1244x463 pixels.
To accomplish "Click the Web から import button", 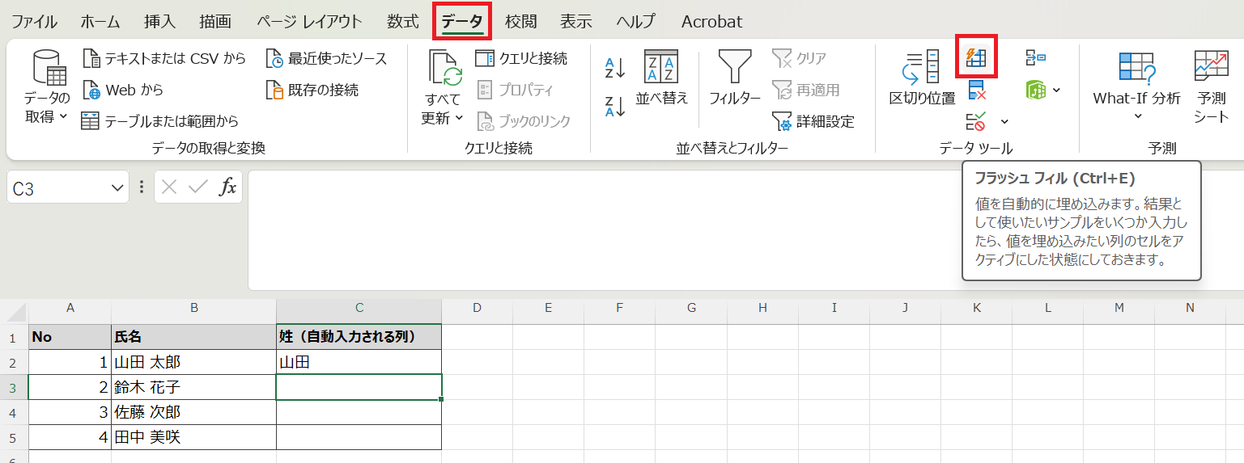I will [123, 90].
